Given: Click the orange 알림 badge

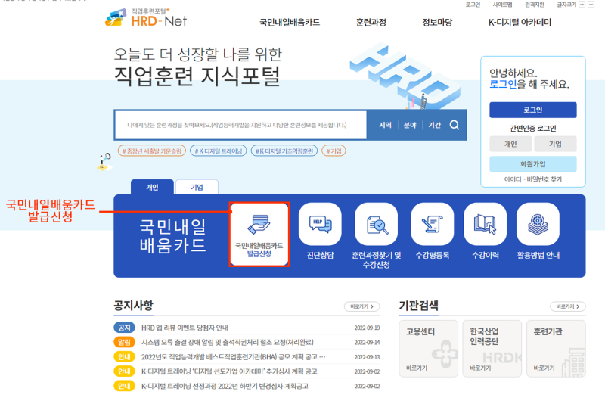Looking at the screenshot, I should tap(124, 342).
